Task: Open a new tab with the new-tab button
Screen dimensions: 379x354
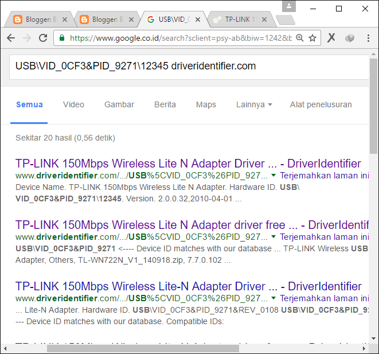Action: (286, 20)
